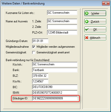Focus the Ausweis 1. Zeile field
Image resolution: width=111 pixels, height=112 pixels.
click(x=62, y=21)
